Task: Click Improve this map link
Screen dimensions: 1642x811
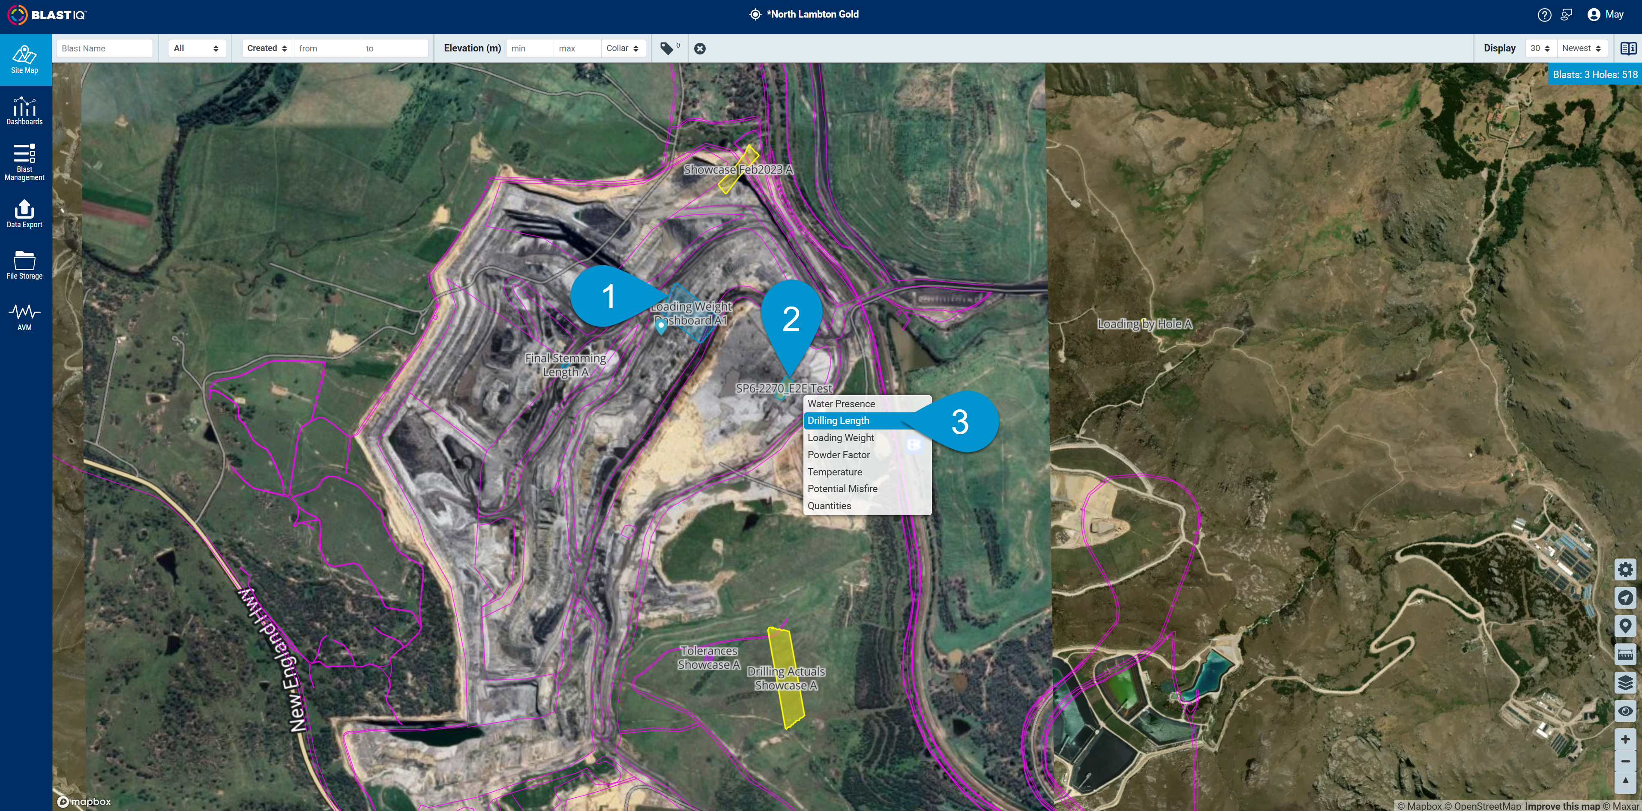Action: tap(1562, 806)
